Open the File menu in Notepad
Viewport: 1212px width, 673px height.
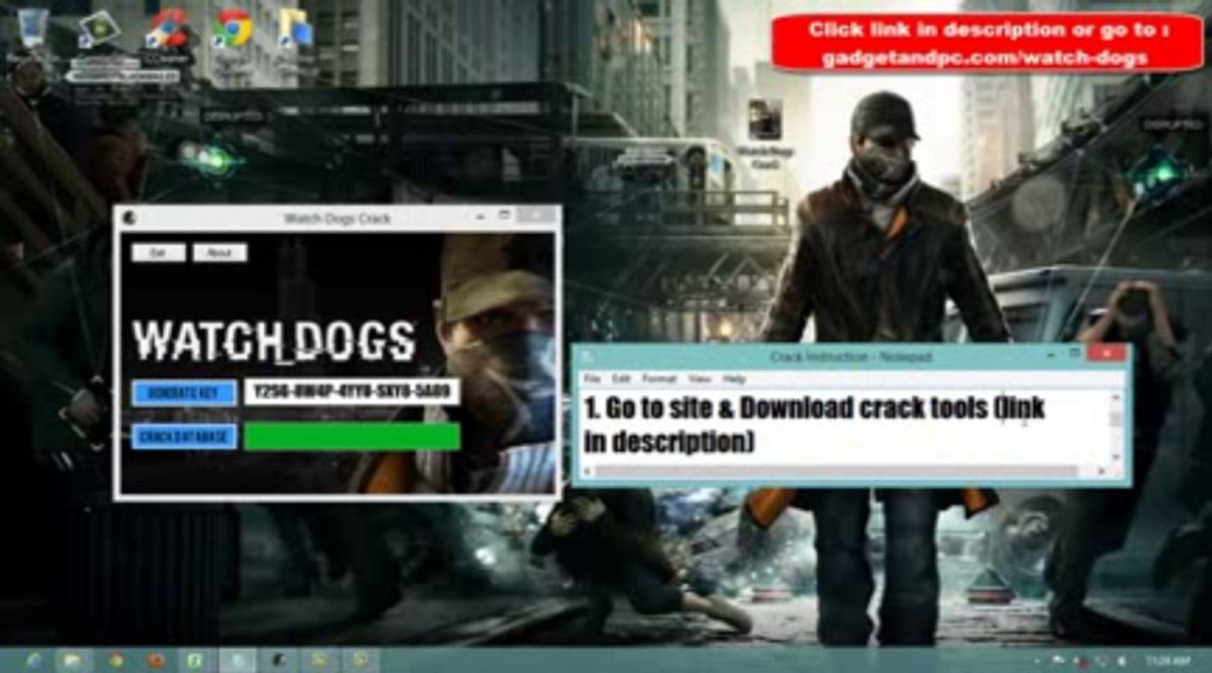tap(592, 379)
